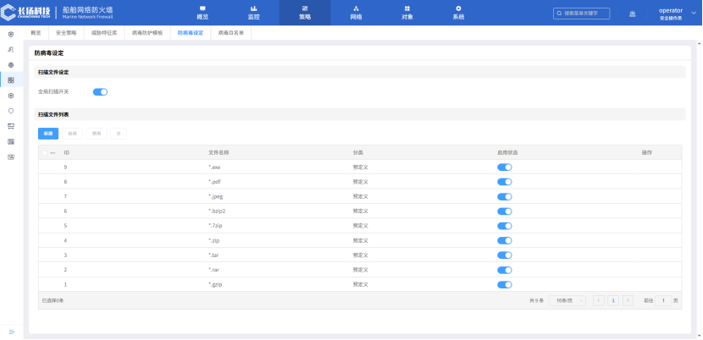Viewport: 703px width, 340px height.
Task: Click the 监控 monitoring icon in top bar
Action: click(254, 8)
